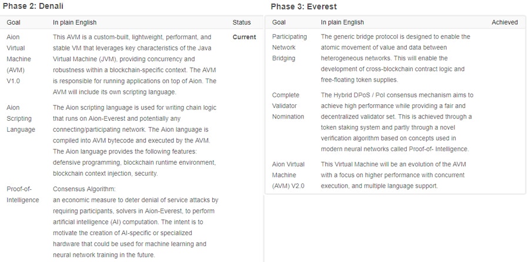
Task: Click In plain English header under Denali
Action: point(75,22)
